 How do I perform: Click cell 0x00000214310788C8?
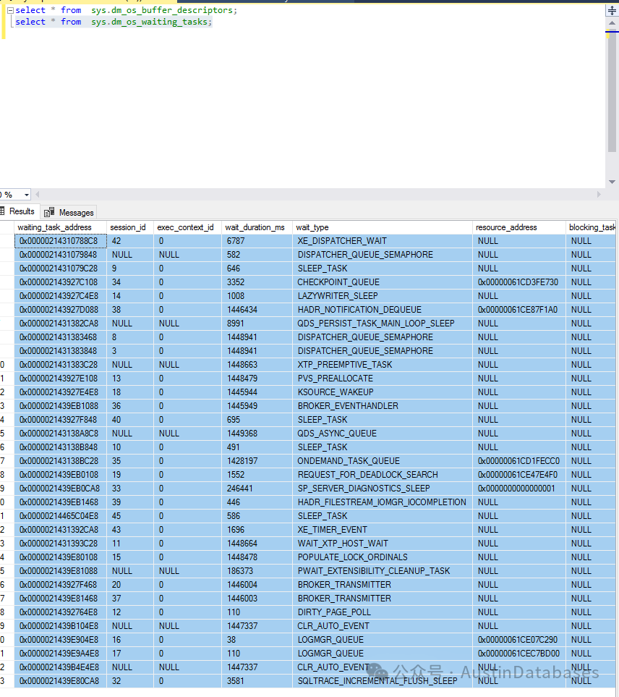pyautogui.click(x=61, y=241)
